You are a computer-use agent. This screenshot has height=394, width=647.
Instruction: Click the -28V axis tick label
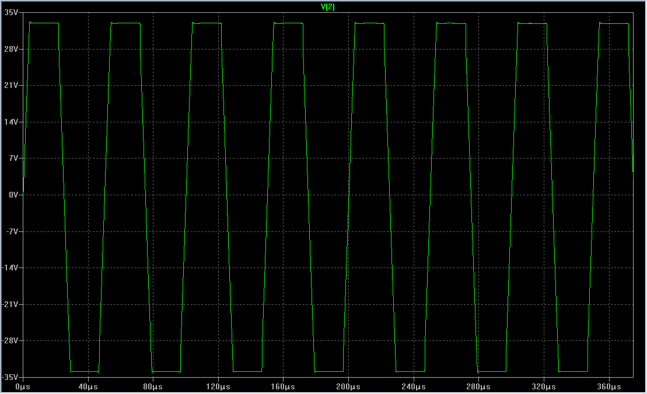tap(11, 341)
